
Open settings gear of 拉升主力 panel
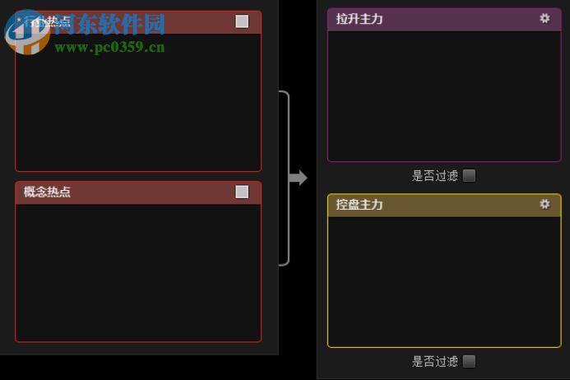(545, 19)
